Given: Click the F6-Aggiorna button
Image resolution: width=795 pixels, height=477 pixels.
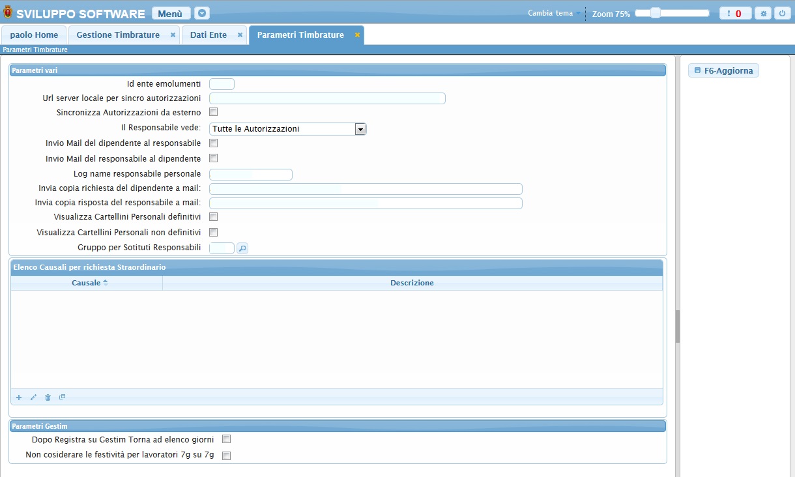Looking at the screenshot, I should pyautogui.click(x=723, y=70).
